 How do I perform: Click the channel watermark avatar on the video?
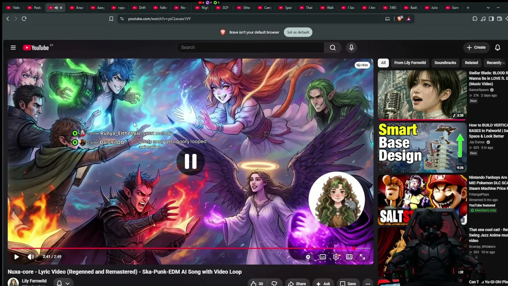(337, 199)
